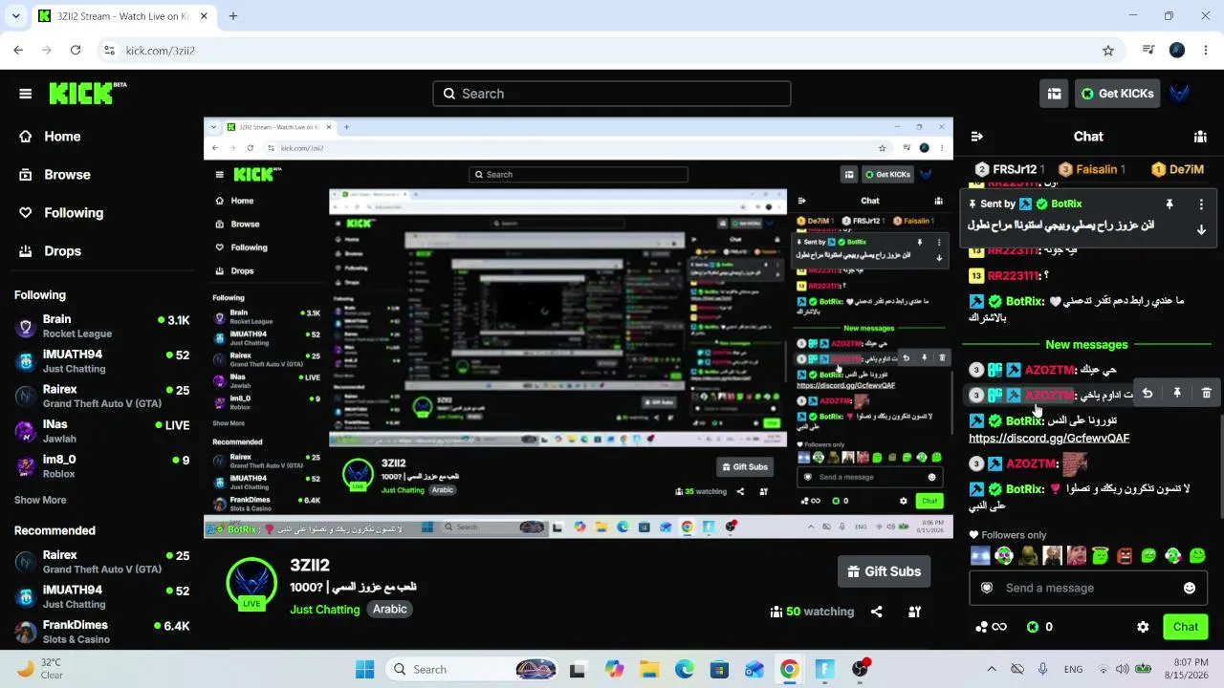Open File Explorer from the taskbar
1224x688 pixels.
[x=649, y=669]
